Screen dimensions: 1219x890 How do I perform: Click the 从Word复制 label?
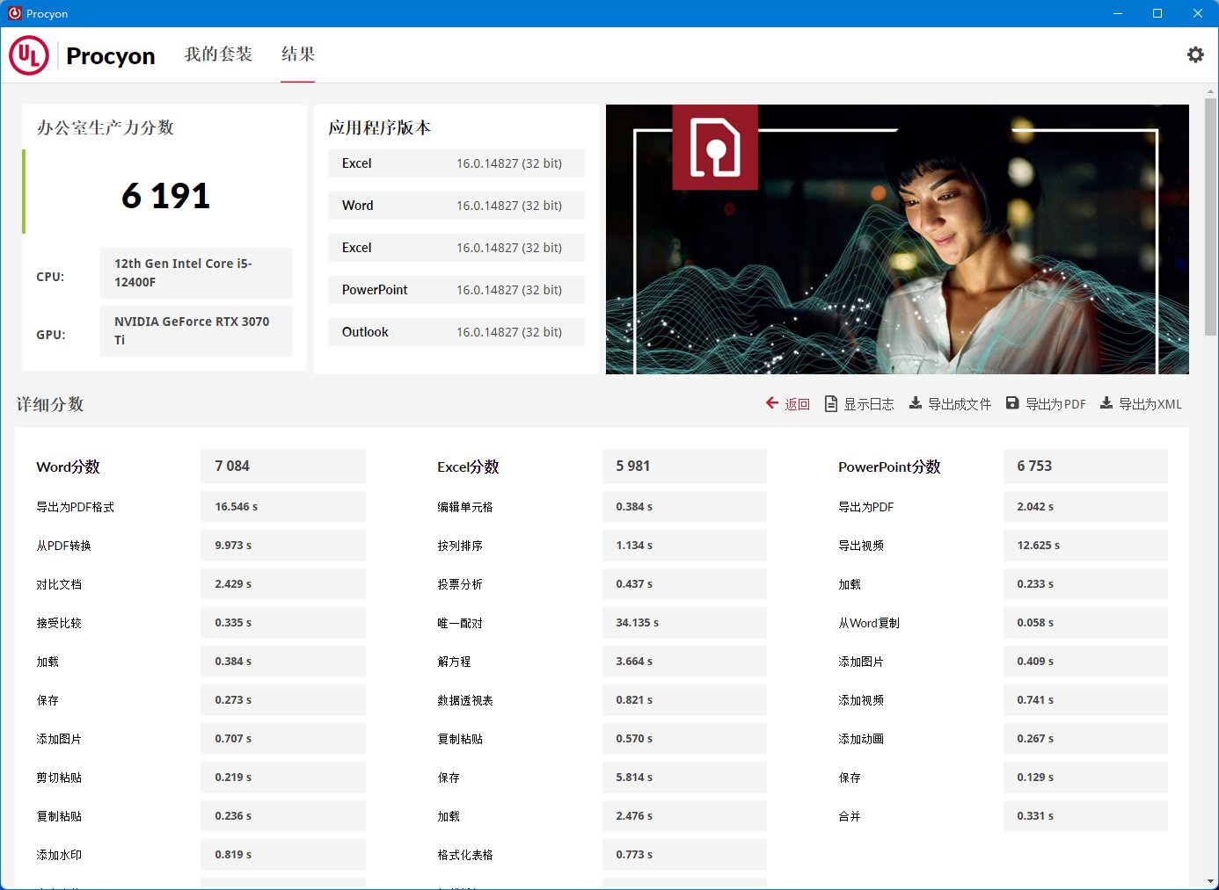[x=869, y=623]
